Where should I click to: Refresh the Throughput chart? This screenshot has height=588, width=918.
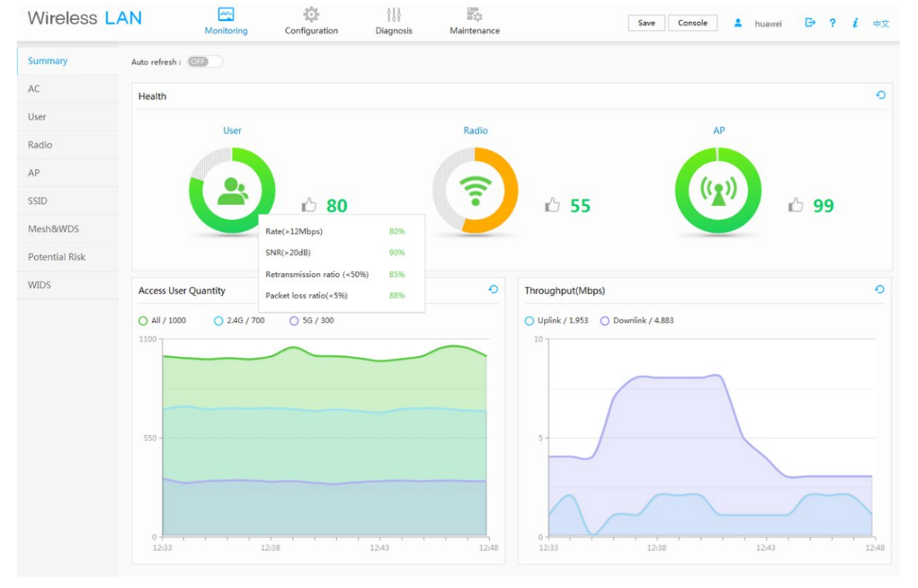[879, 289]
